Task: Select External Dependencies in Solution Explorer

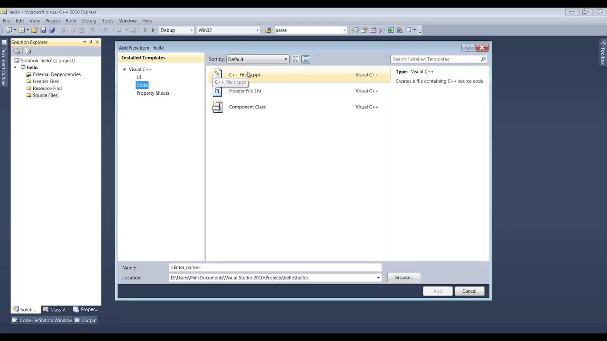Action: [56, 74]
